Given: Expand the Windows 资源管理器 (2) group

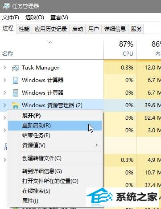Looking at the screenshot, I should (5, 105).
